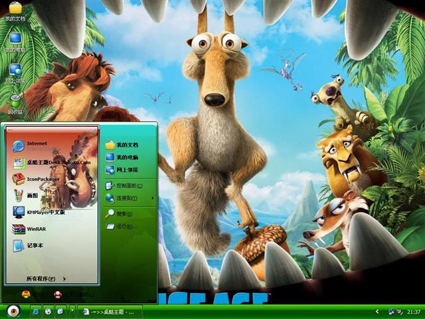Image resolution: width=425 pixels, height=319 pixels.
Task: Expand hidden quick launch items chevron
Action: 72,310
